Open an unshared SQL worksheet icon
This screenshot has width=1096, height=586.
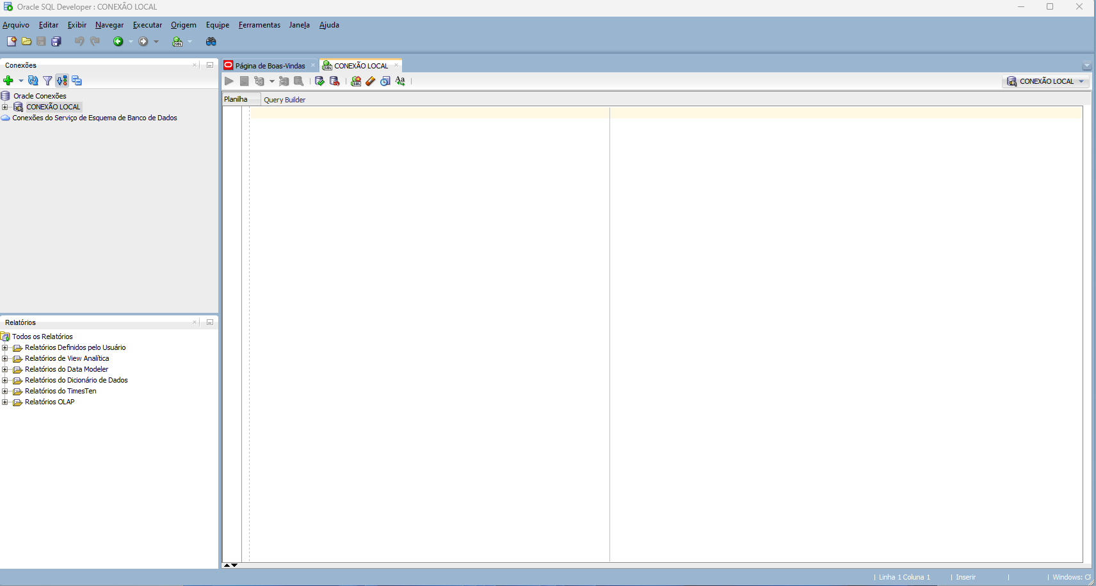[356, 81]
